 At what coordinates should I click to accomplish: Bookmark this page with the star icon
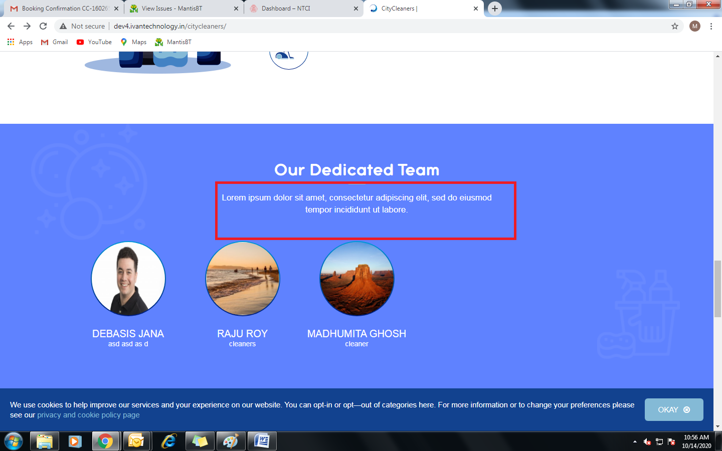(x=675, y=26)
